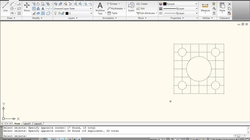Click Copy Clip icon in Clipboard panel

tap(229, 9)
